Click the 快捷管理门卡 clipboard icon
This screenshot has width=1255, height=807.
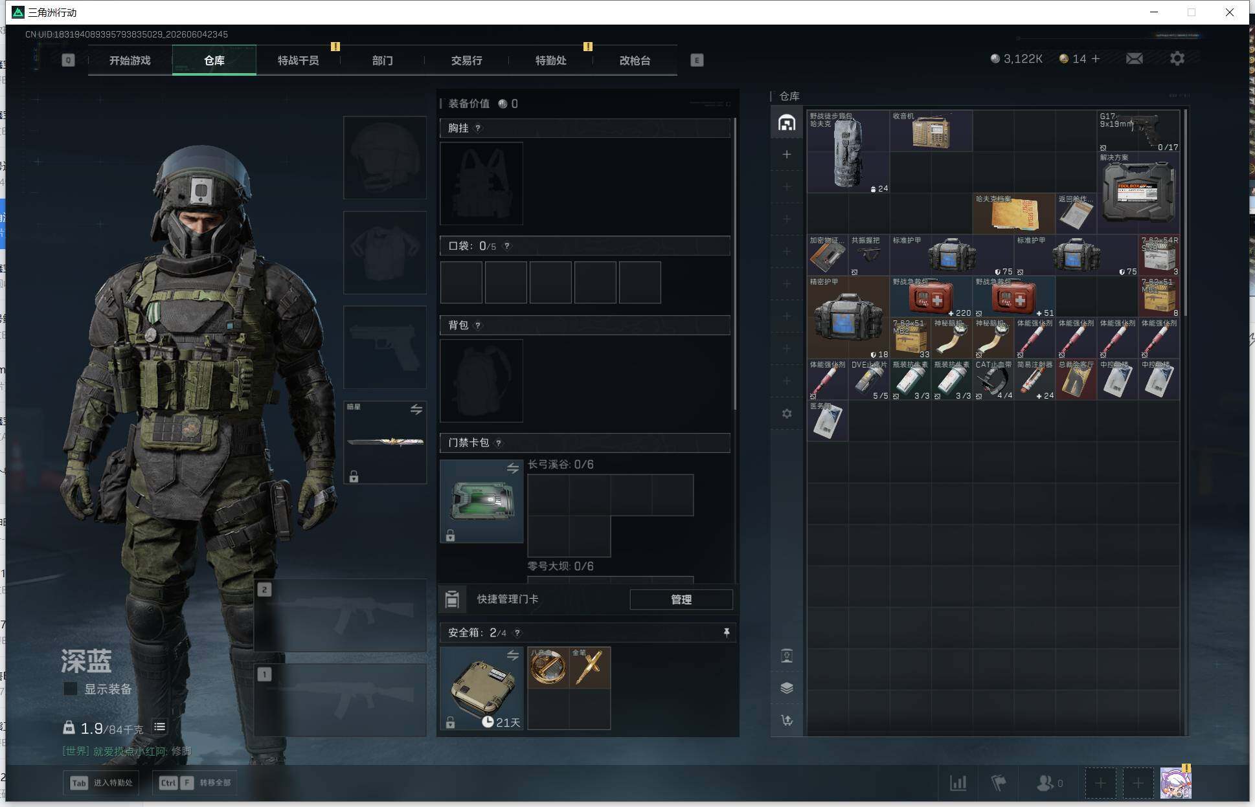[x=452, y=599]
